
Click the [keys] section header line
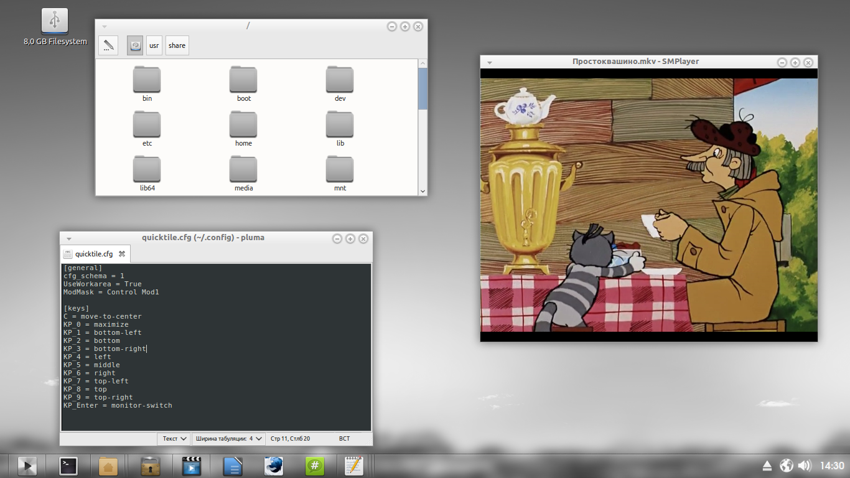[76, 308]
